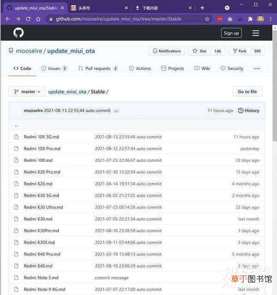This screenshot has height=295, width=277.
Task: Click the Sign up button
Action: click(x=231, y=33)
